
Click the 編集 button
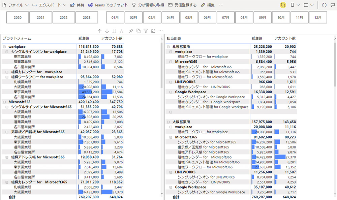point(208,5)
